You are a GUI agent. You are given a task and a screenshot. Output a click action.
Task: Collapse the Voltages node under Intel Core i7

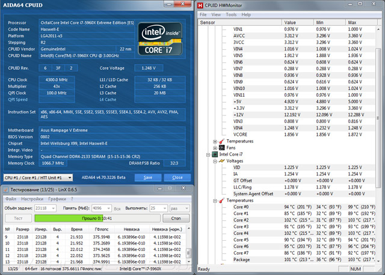[x=215, y=162]
